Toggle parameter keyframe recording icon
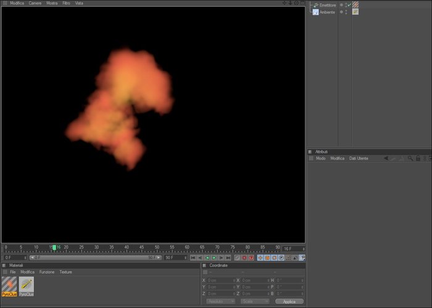 point(281,258)
